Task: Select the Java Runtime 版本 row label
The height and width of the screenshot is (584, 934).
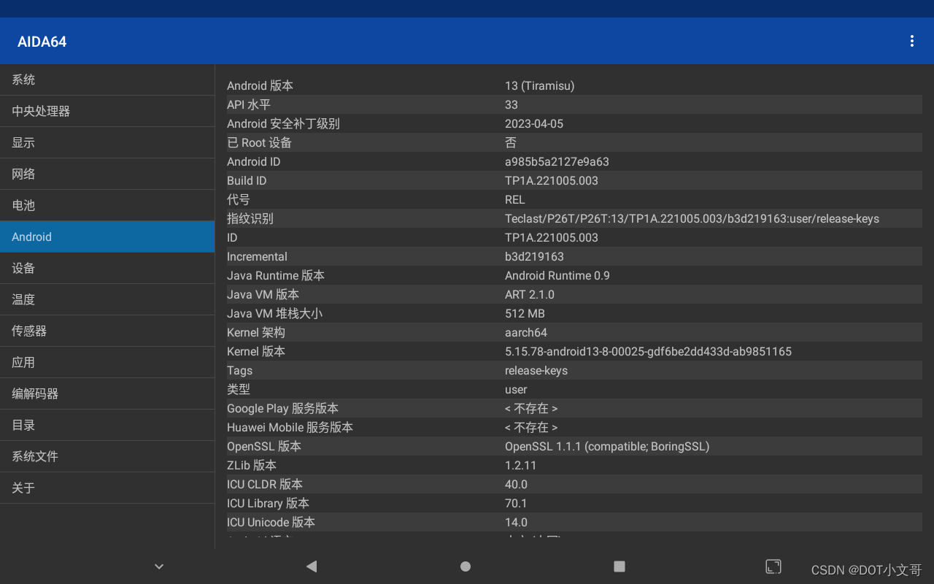Action: pyautogui.click(x=276, y=275)
